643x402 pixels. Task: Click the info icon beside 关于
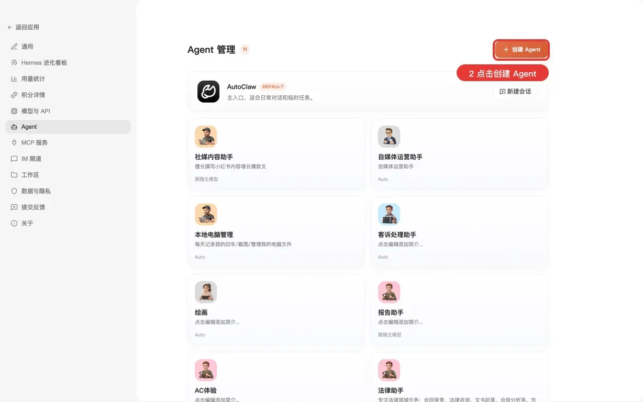point(14,224)
